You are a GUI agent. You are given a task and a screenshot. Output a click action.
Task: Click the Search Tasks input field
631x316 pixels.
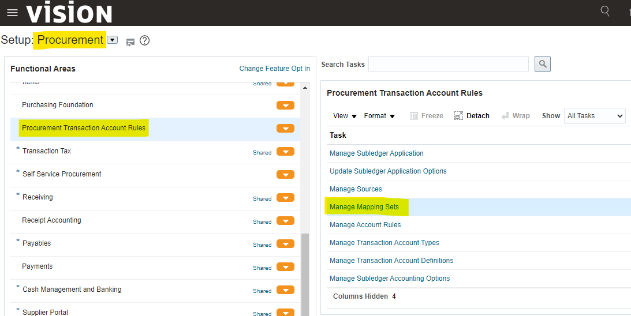[448, 64]
